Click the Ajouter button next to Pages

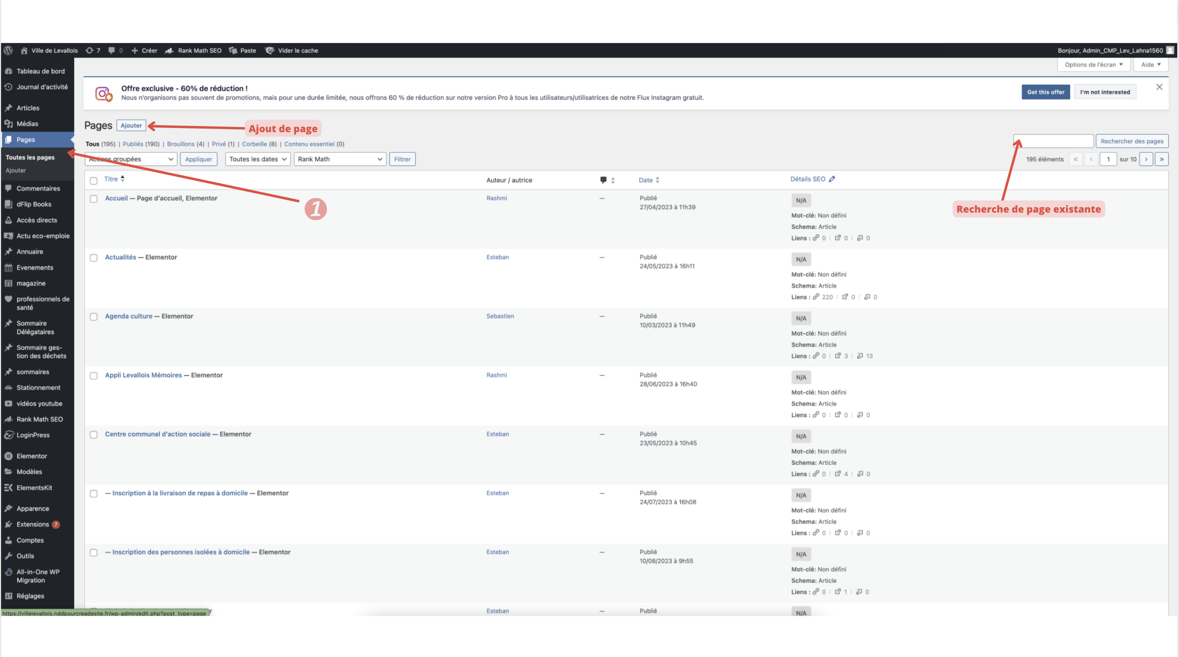tap(131, 125)
